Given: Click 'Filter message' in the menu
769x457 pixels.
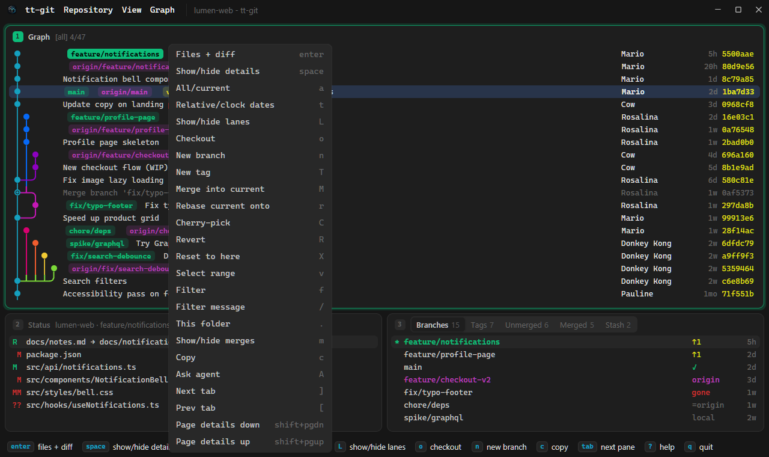Looking at the screenshot, I should coord(250,307).
